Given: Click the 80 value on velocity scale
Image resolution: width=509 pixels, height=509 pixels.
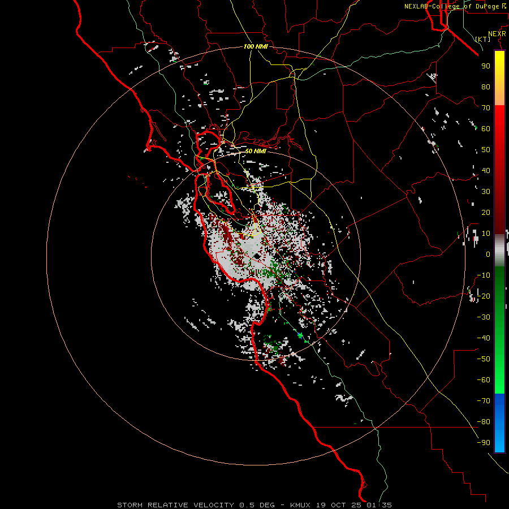Looking at the screenshot, I should pyautogui.click(x=486, y=87).
